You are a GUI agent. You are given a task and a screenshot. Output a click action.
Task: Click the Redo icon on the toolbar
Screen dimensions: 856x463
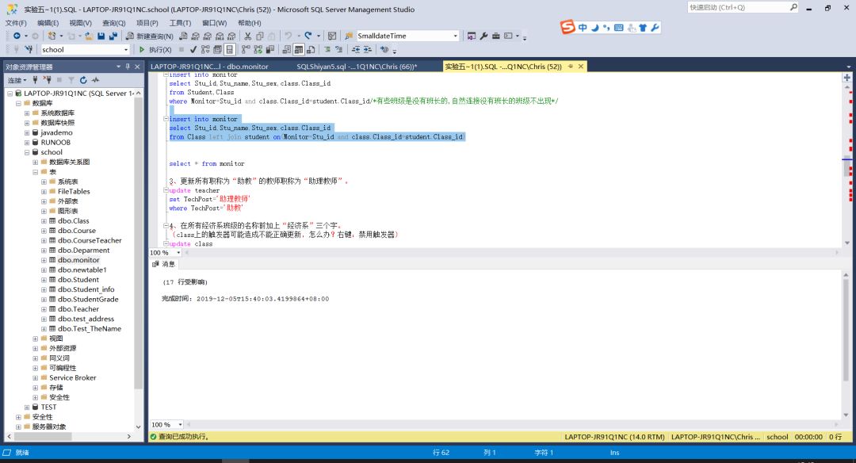click(310, 35)
